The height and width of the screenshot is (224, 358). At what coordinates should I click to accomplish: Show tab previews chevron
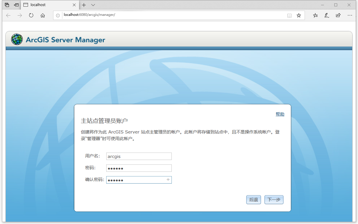(93, 5)
